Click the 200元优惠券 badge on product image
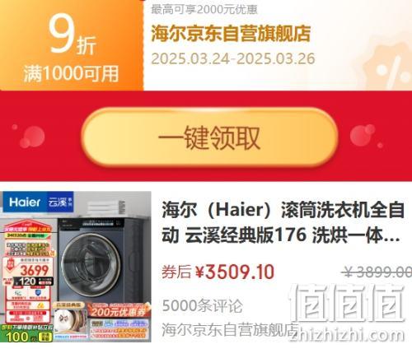This screenshot has width=412, height=349. 118,310
